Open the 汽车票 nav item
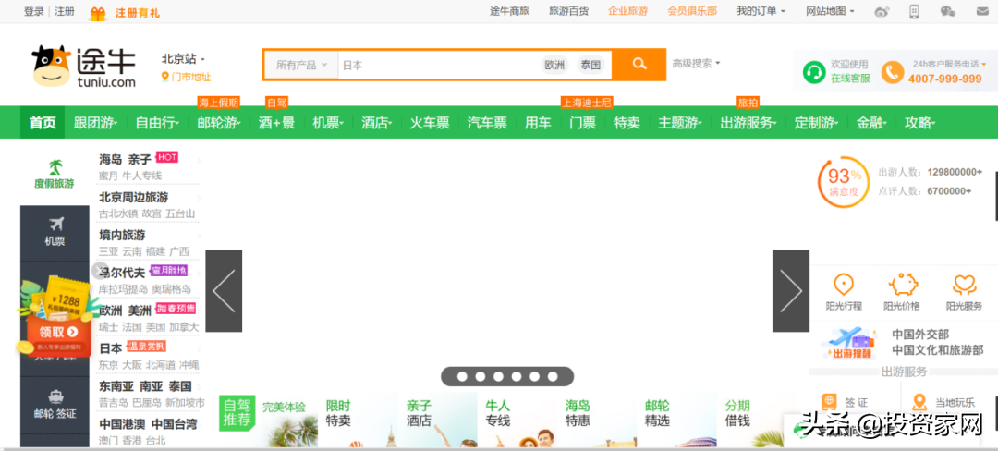 487,123
